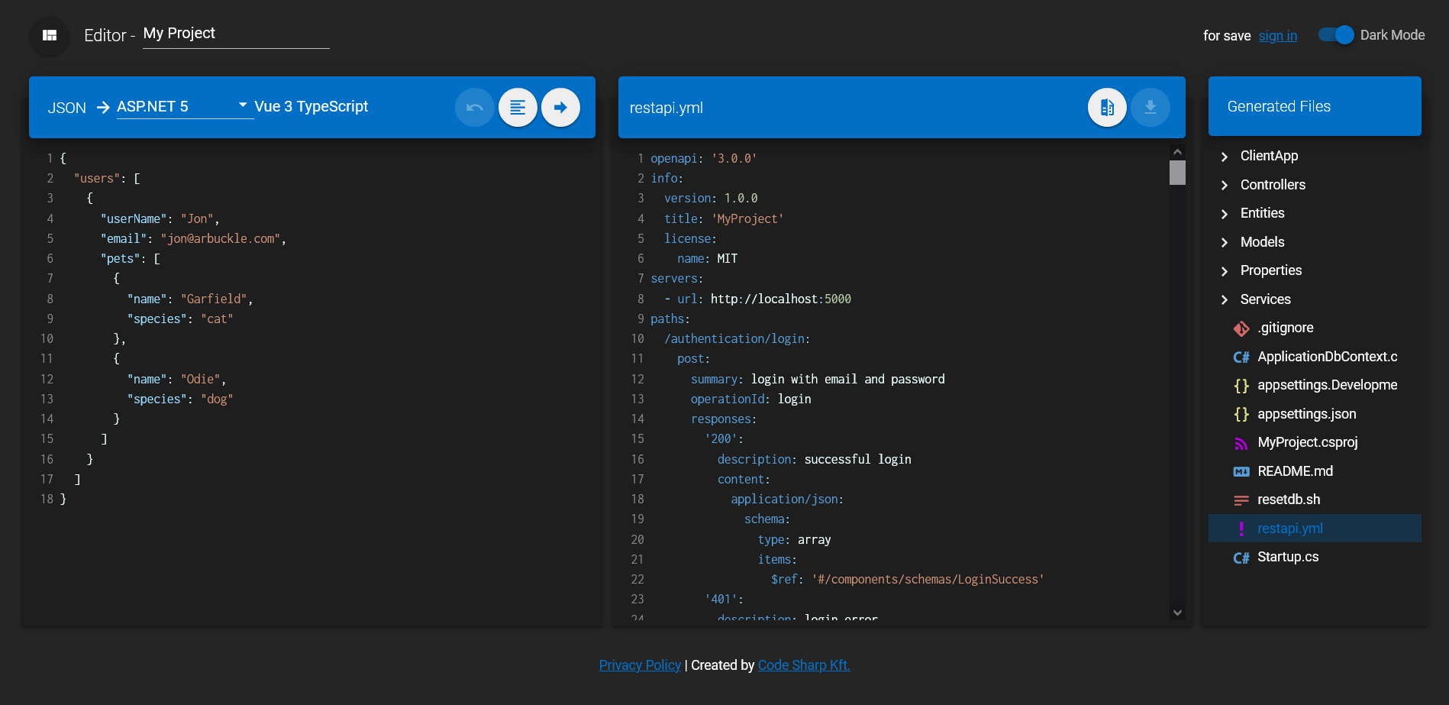Image resolution: width=1449 pixels, height=705 pixels.
Task: Click the compare file icon for restapi.yml
Action: (1107, 108)
